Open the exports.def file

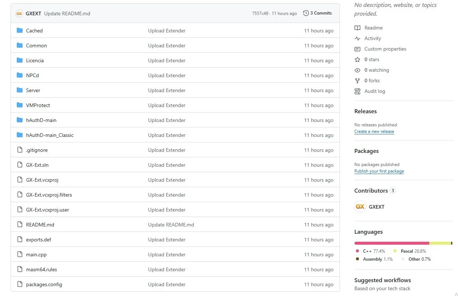39,240
